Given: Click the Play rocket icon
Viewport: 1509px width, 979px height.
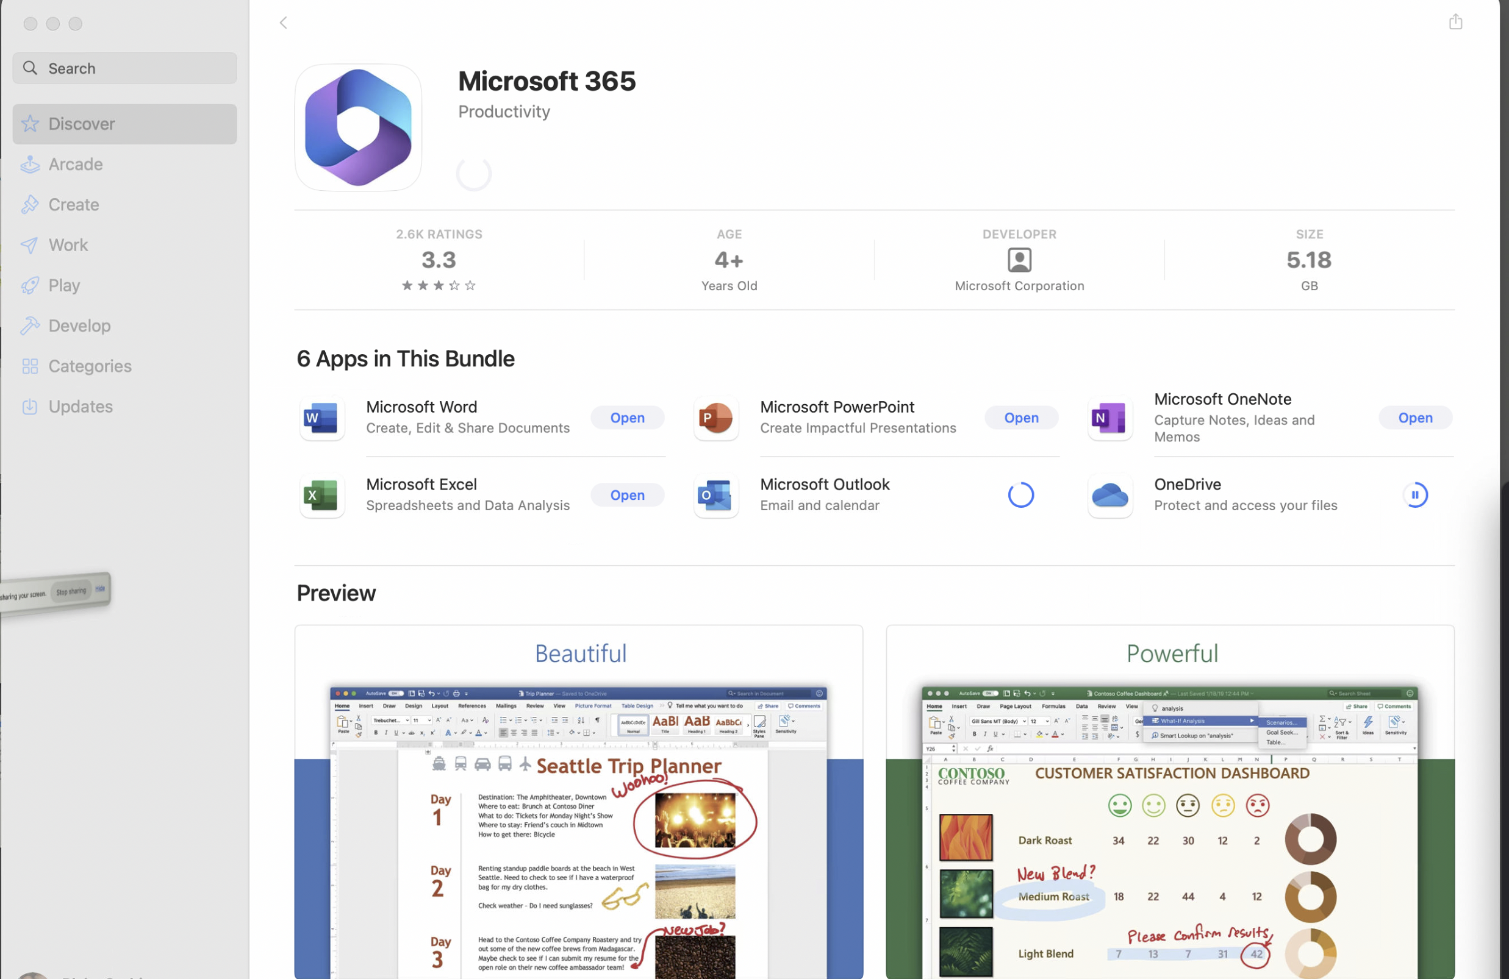Looking at the screenshot, I should pos(30,286).
